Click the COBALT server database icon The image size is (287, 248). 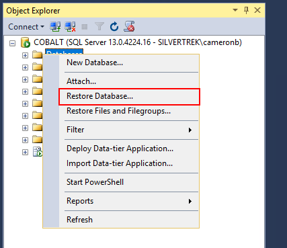tap(26, 42)
